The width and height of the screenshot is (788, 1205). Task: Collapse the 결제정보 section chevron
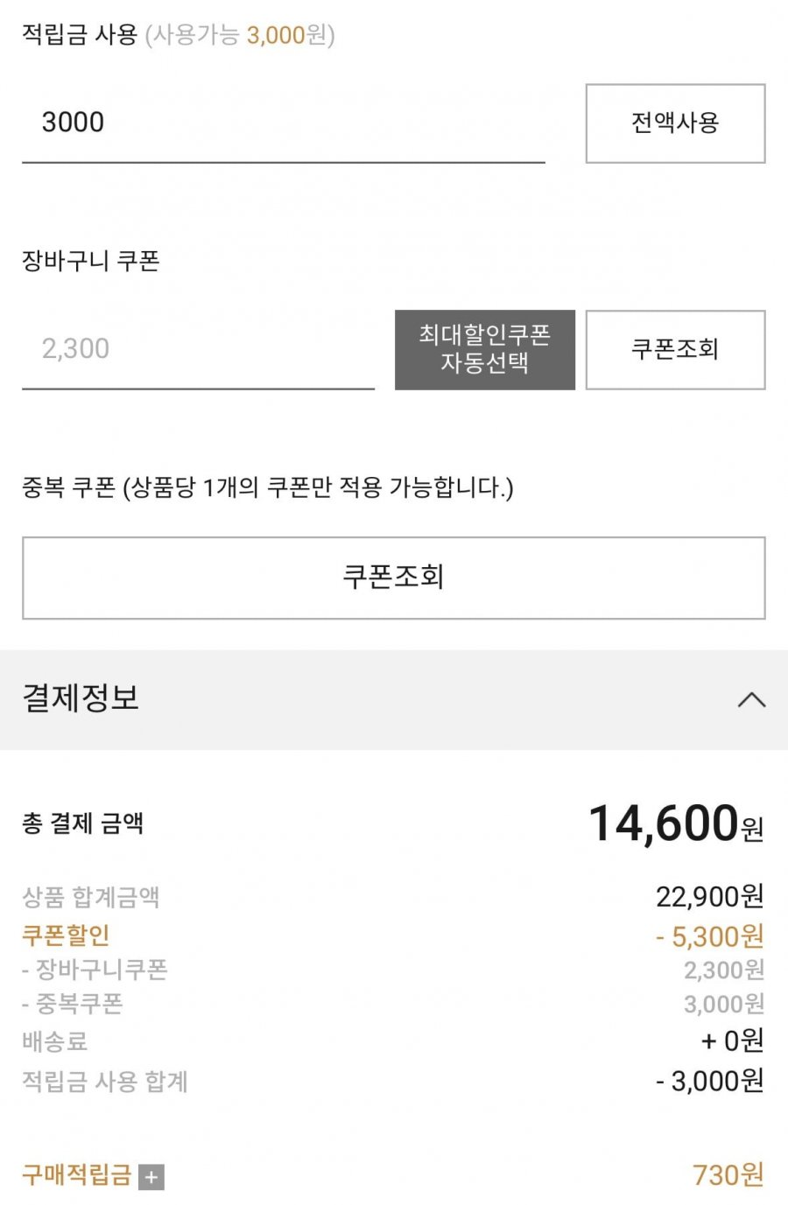coord(751,699)
